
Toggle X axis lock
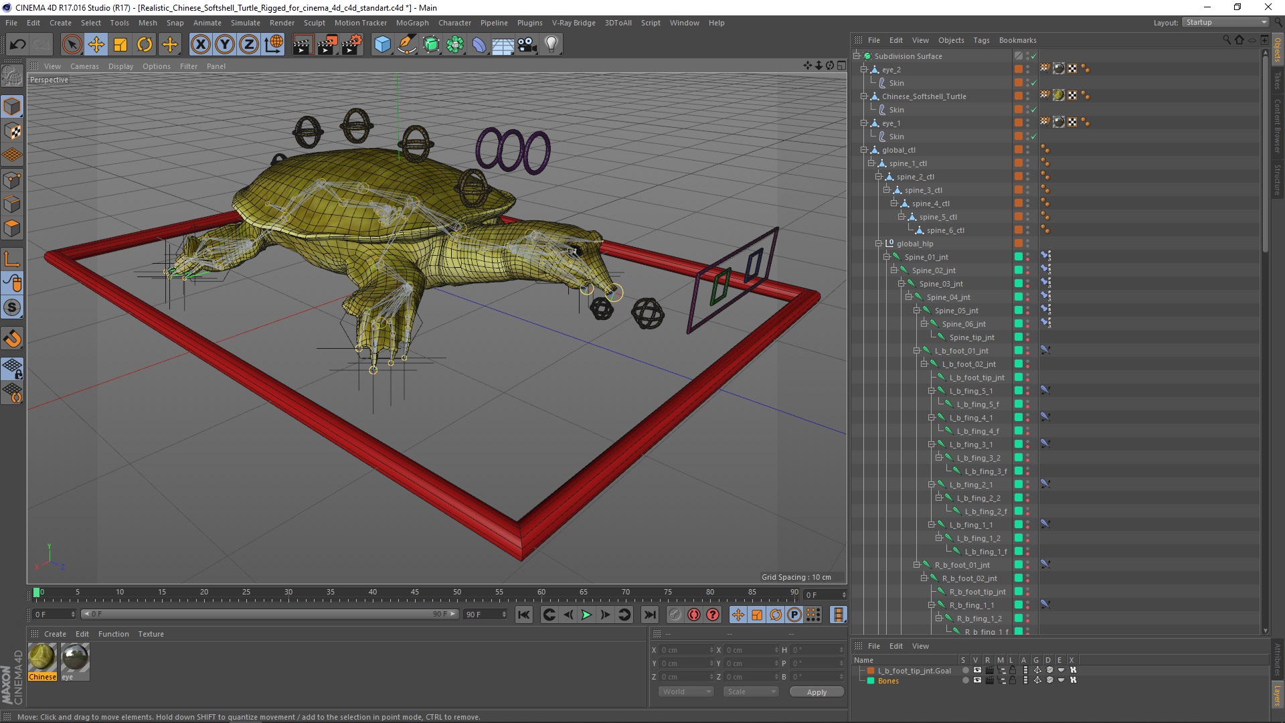tap(200, 45)
